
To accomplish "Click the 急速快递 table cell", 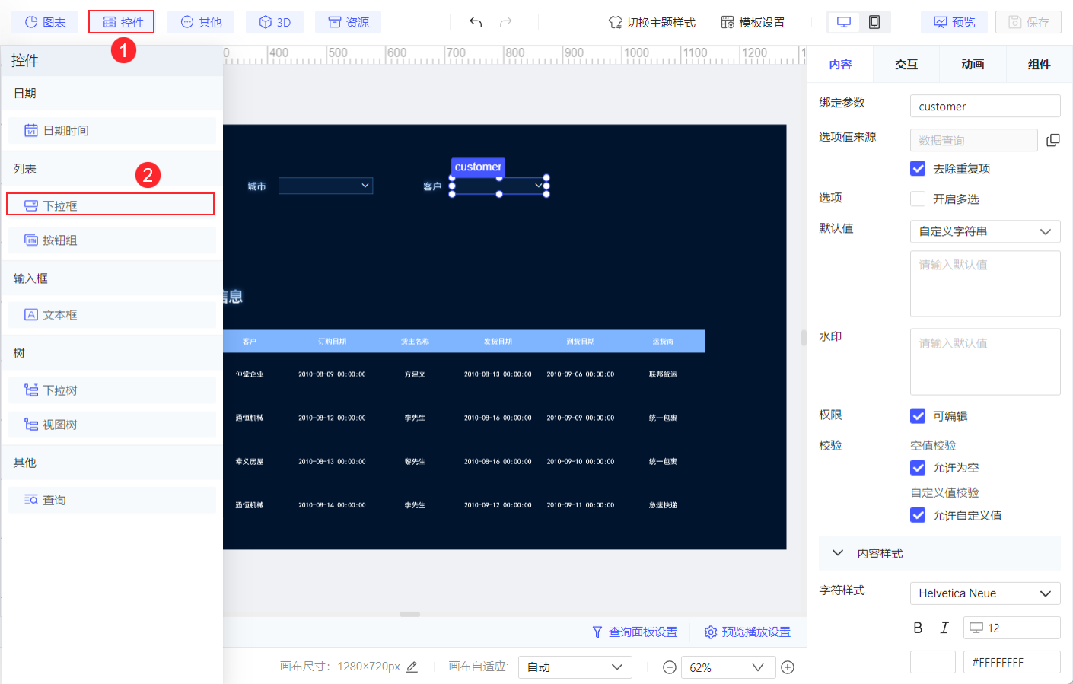I will point(663,505).
